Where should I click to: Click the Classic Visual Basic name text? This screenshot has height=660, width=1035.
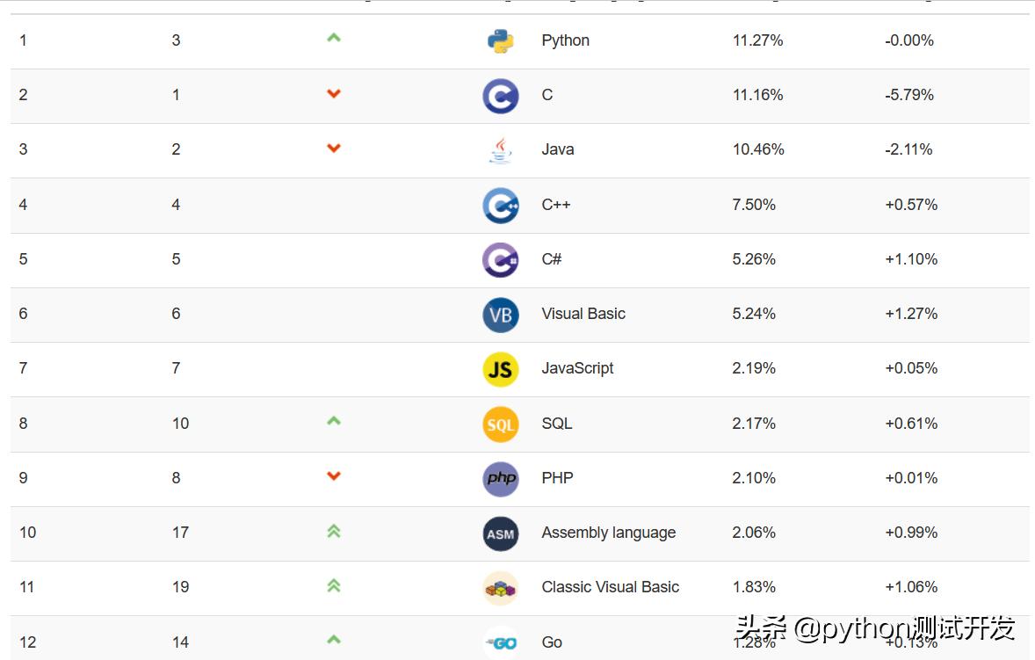click(610, 587)
